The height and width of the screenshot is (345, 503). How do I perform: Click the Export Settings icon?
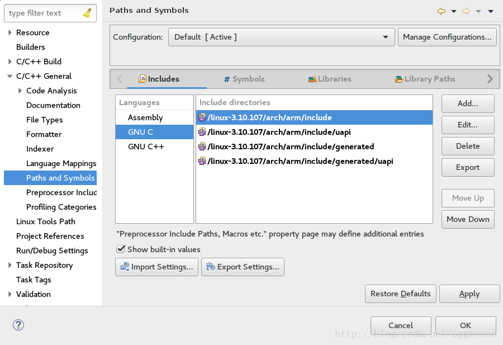coord(211,267)
